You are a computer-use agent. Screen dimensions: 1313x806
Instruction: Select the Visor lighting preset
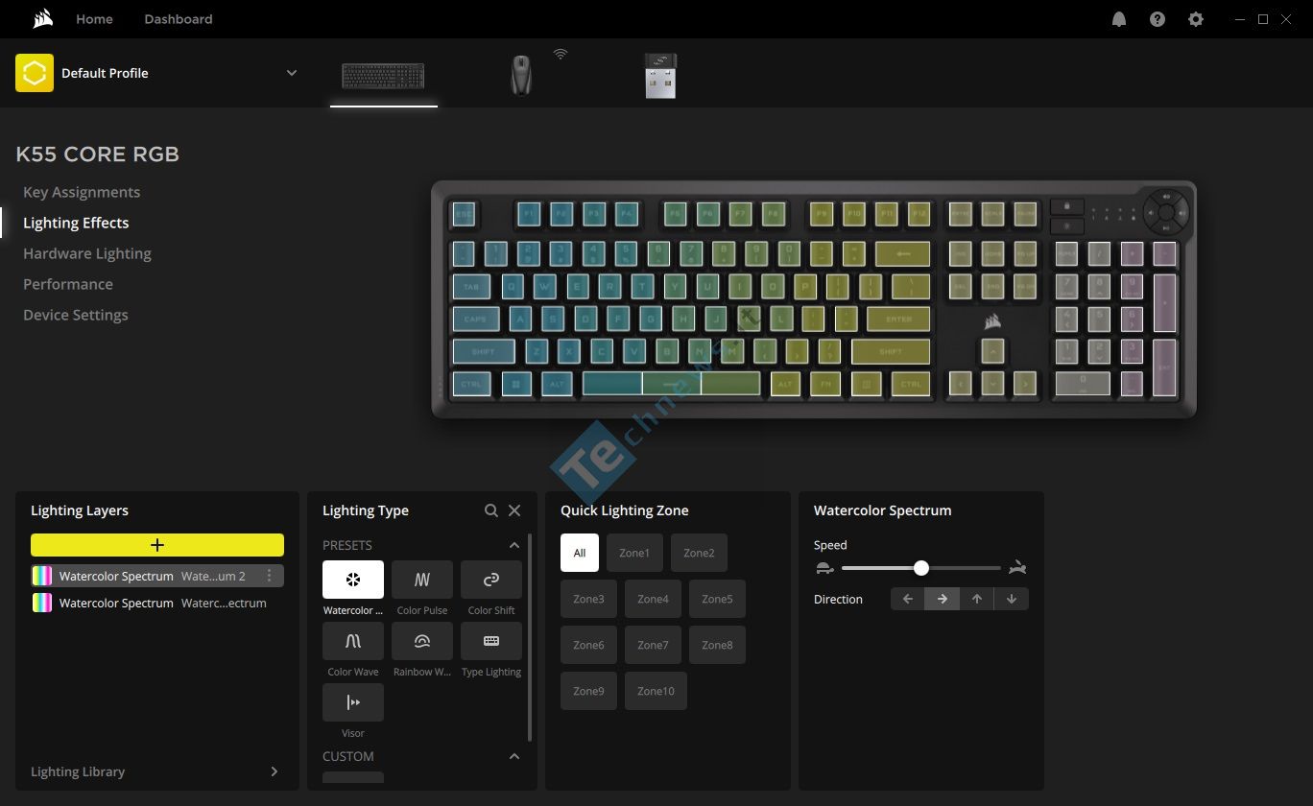pos(353,702)
